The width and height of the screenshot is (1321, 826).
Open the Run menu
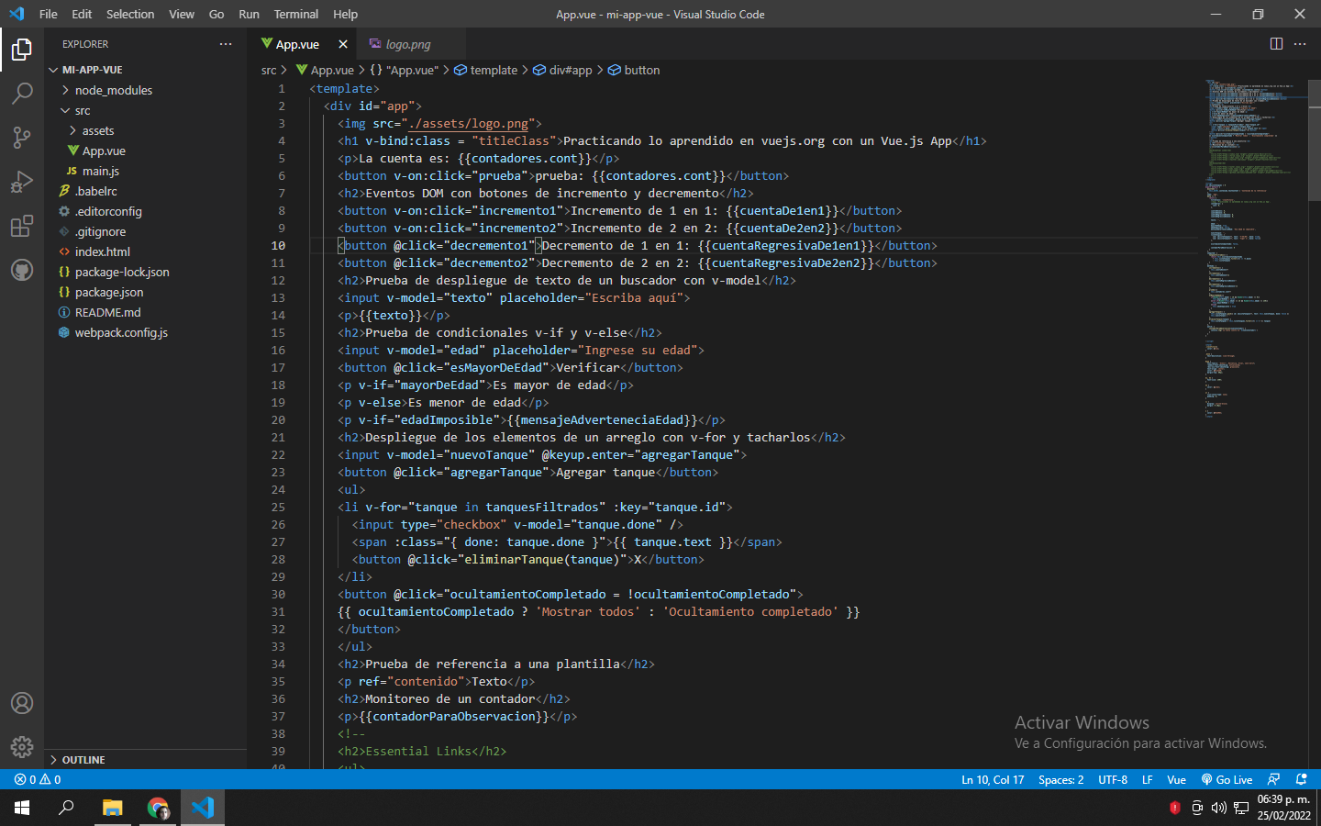pos(249,14)
